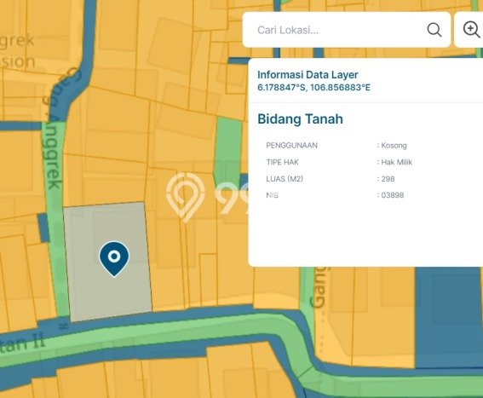Click the TIPE HAK value Hak Milik
The height and width of the screenshot is (398, 483).
click(x=396, y=162)
